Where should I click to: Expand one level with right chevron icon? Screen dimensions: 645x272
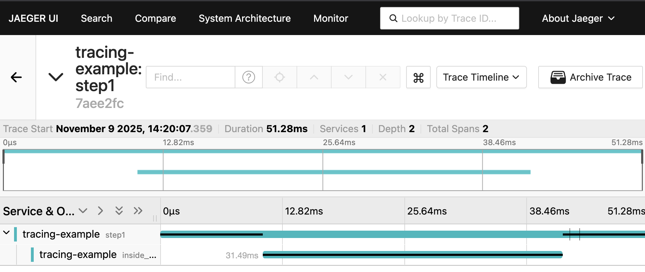point(100,211)
